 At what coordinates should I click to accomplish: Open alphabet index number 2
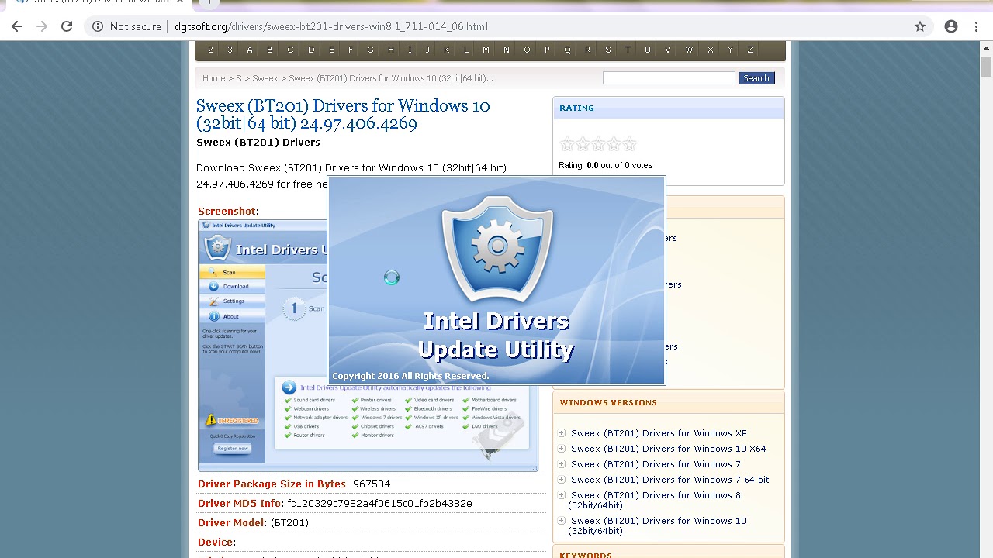coord(210,50)
